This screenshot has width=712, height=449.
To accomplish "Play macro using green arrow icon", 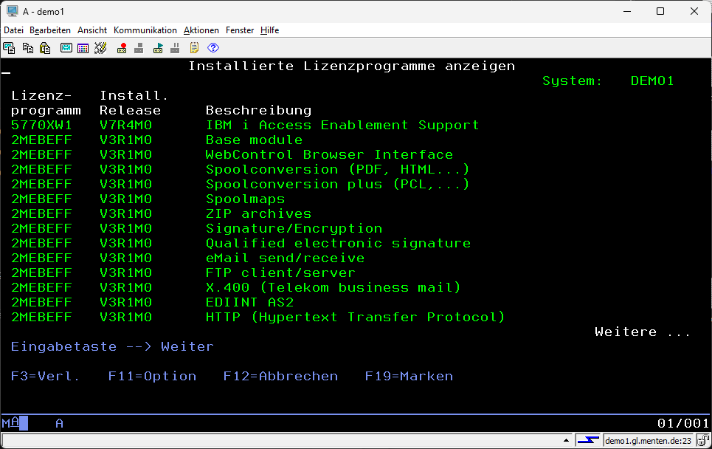I will point(158,48).
